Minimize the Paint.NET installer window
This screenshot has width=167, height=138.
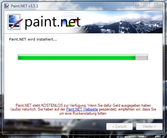(137, 5)
